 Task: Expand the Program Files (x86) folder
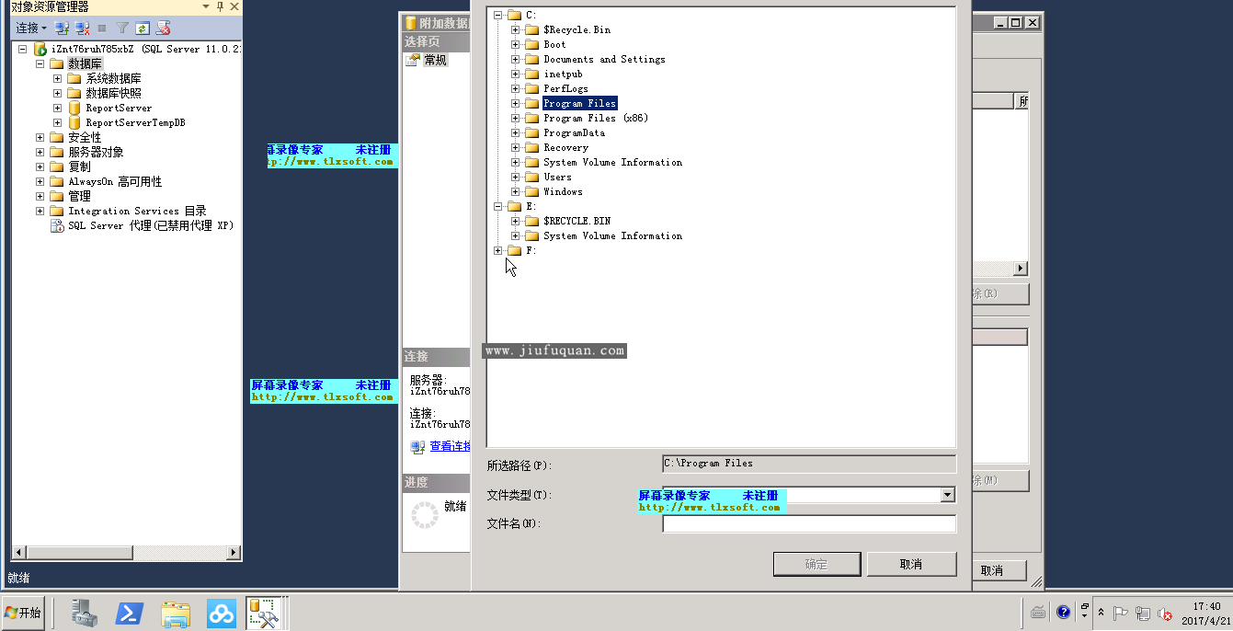tap(516, 118)
